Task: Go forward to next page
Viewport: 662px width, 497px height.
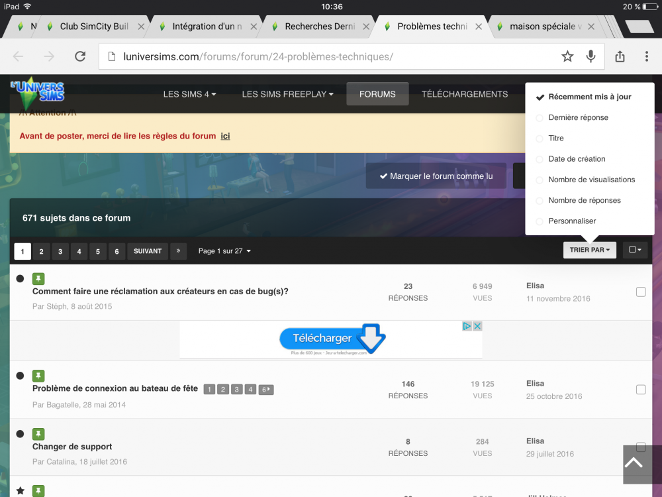Action: click(x=50, y=56)
